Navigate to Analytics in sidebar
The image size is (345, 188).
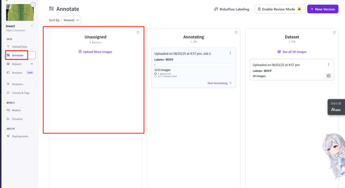coord(18,84)
